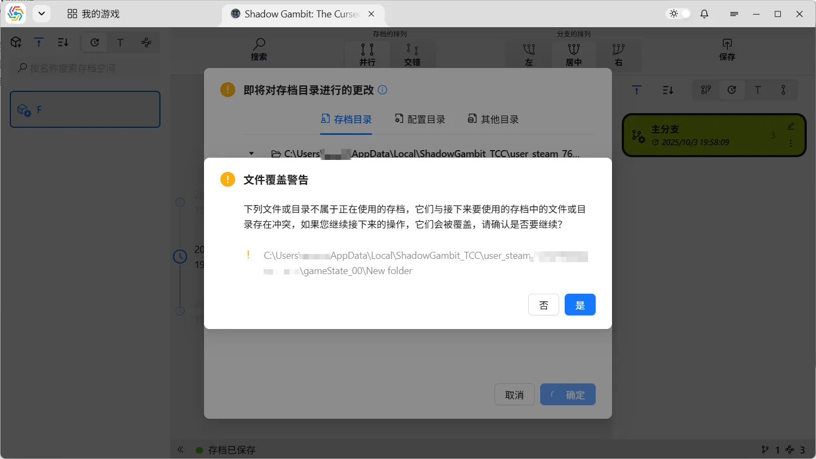Open the hamburger menu in title bar

734,14
